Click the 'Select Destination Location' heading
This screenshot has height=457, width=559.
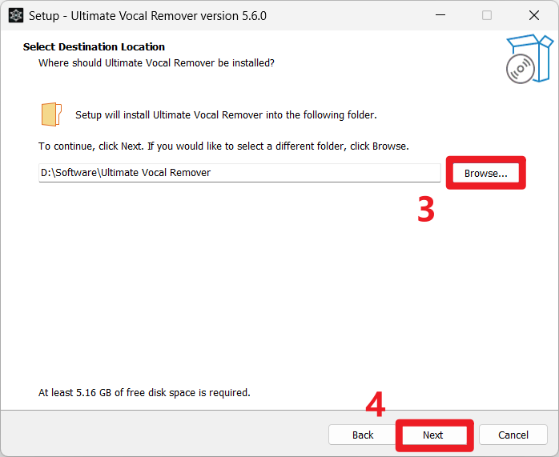94,47
